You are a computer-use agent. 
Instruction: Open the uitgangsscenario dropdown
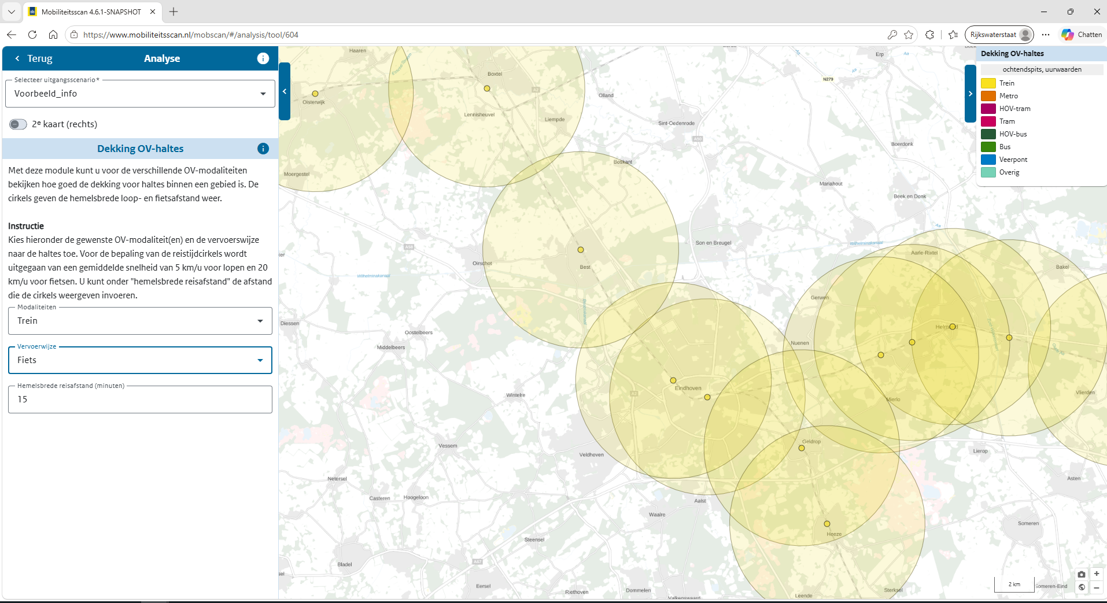140,94
